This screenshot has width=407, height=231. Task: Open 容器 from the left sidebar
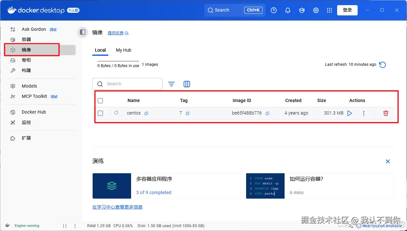(26, 39)
